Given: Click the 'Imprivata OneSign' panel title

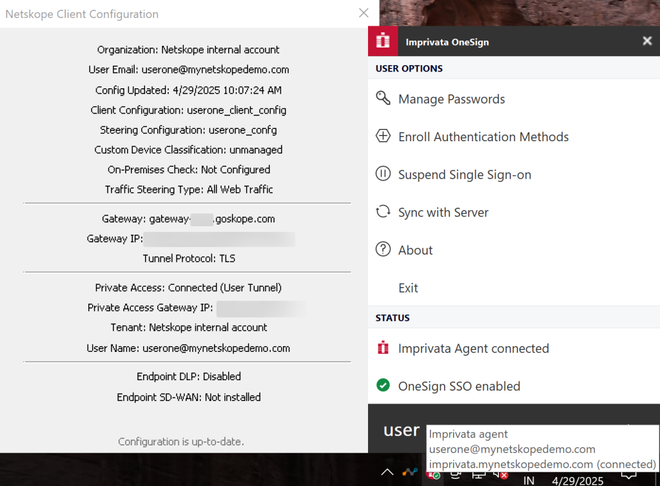Looking at the screenshot, I should (x=447, y=42).
